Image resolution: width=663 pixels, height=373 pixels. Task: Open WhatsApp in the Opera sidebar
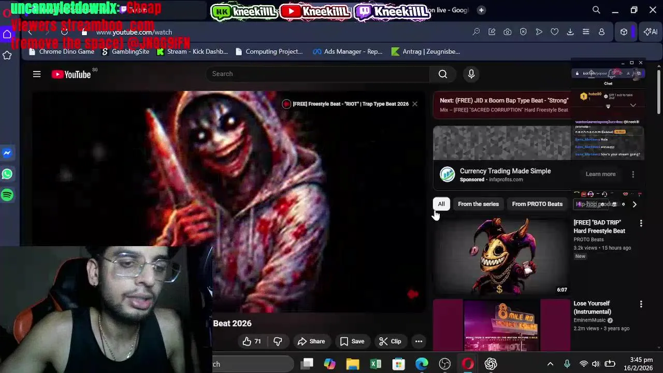[x=7, y=174]
